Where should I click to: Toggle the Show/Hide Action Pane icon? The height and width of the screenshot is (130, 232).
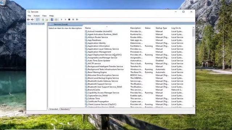[56, 19]
